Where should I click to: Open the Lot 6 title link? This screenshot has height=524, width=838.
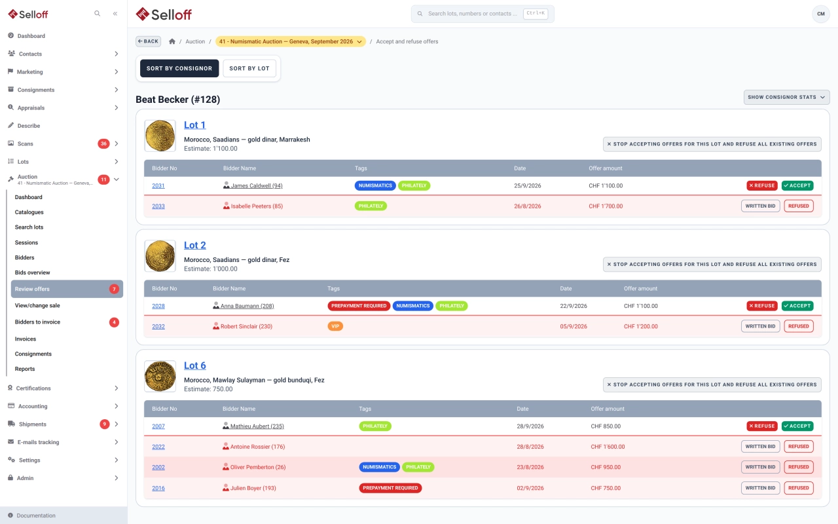tap(195, 365)
